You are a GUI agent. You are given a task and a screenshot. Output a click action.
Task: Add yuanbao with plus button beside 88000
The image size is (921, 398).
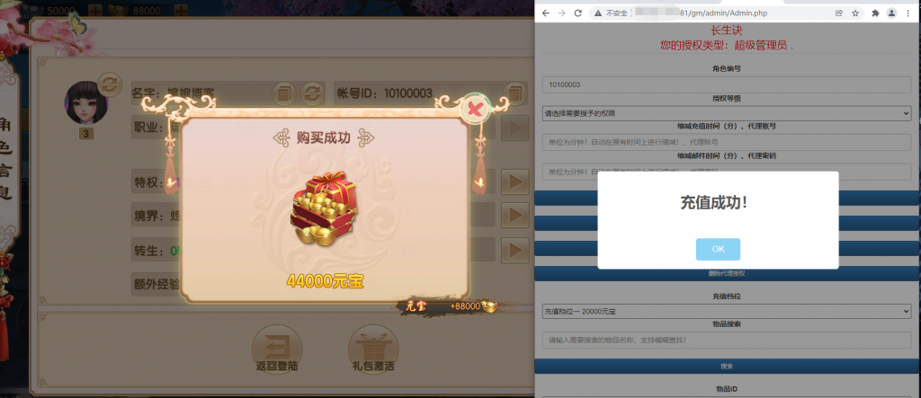182,11
